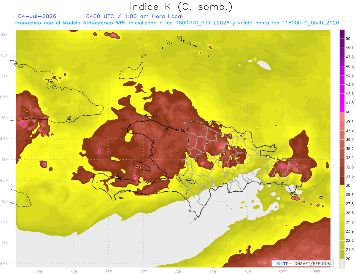Click the "71W" longitude label
The image size is (356, 275).
(213, 271)
